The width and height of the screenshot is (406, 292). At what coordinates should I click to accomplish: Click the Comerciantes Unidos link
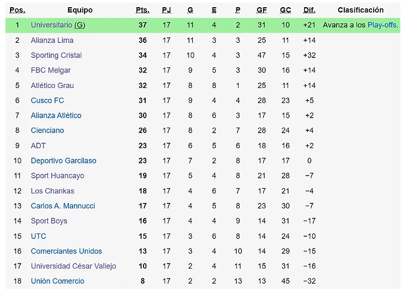(66, 251)
